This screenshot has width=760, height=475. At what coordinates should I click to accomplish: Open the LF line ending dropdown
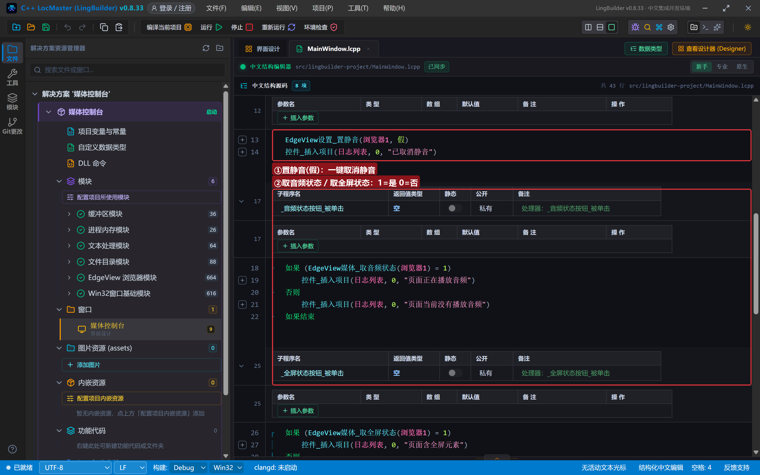point(130,468)
